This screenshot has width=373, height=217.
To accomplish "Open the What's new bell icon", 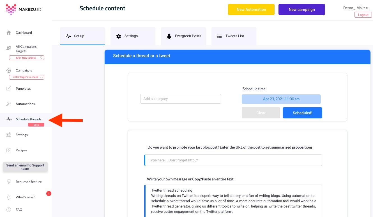I will click(x=9, y=197).
